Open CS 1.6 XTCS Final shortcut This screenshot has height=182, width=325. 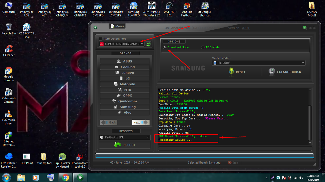(x=27, y=31)
